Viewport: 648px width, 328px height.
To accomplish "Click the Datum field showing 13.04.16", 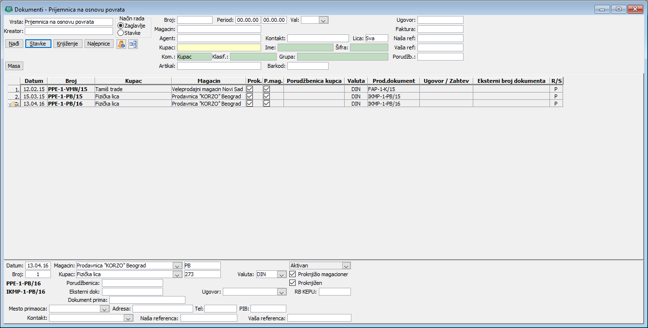I will 38,266.
